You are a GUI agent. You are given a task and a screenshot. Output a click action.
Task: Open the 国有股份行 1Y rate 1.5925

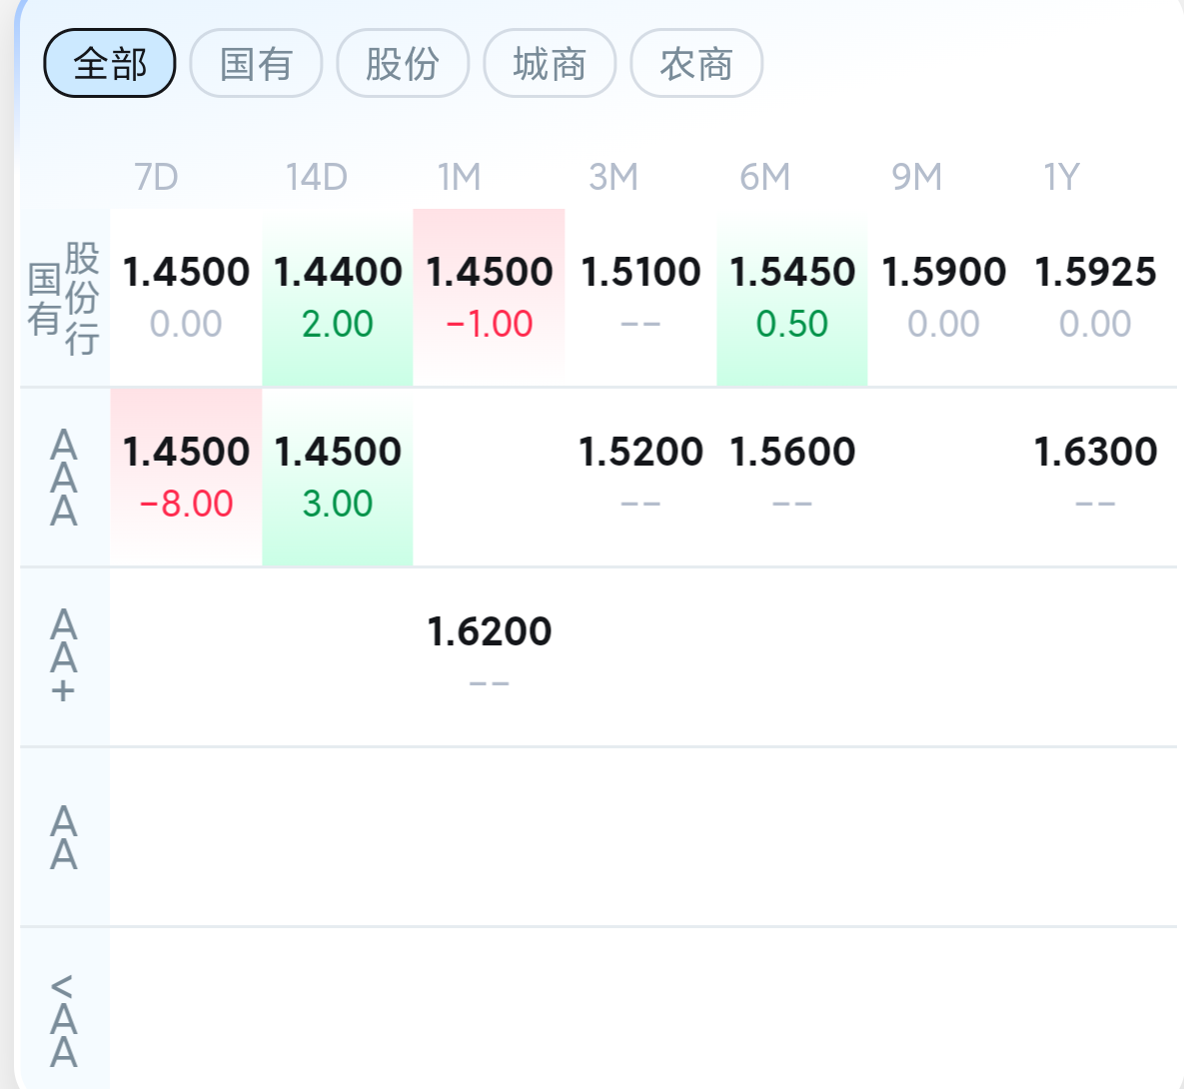tap(1095, 297)
